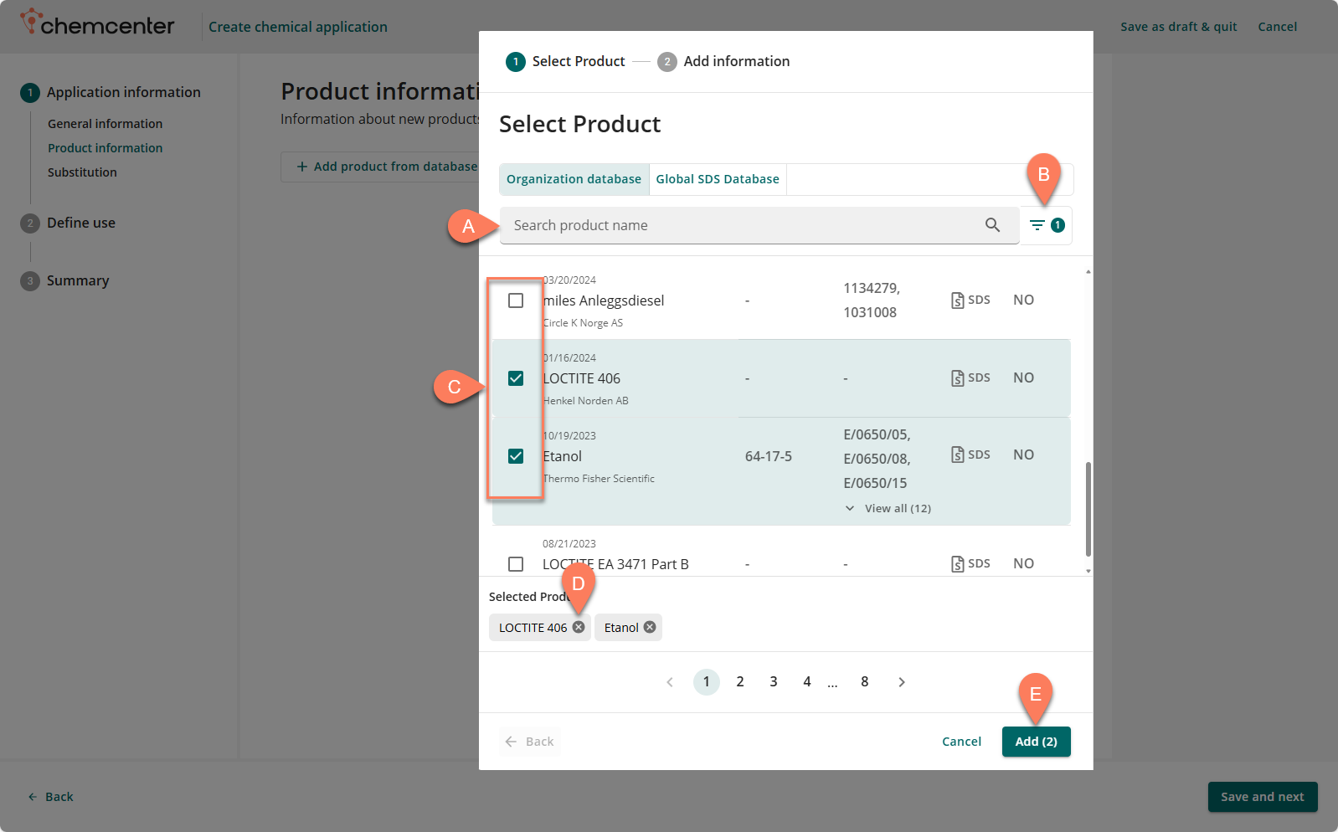Open SDS document for miles Anleggsdiesel
Image resolution: width=1338 pixels, height=832 pixels.
[970, 300]
